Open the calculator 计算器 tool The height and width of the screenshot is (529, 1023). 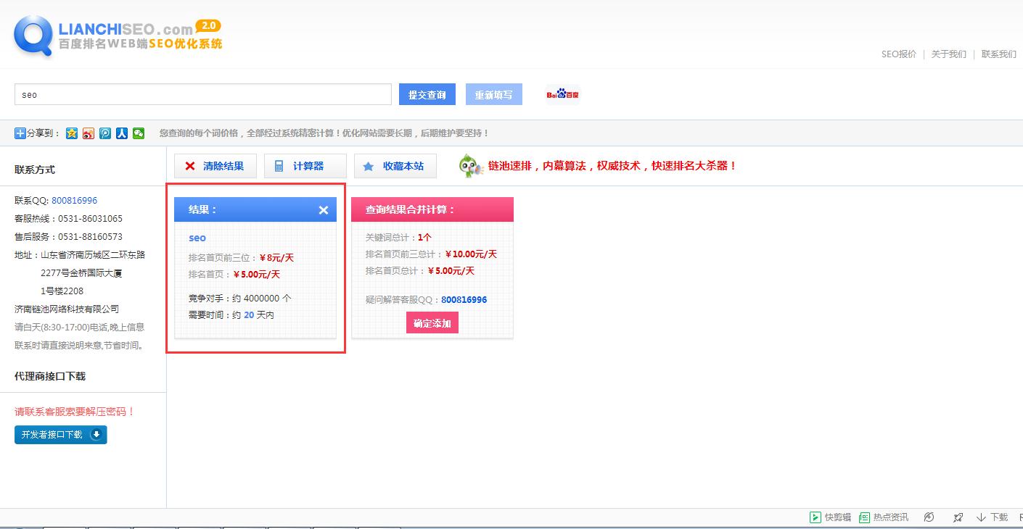pos(305,166)
